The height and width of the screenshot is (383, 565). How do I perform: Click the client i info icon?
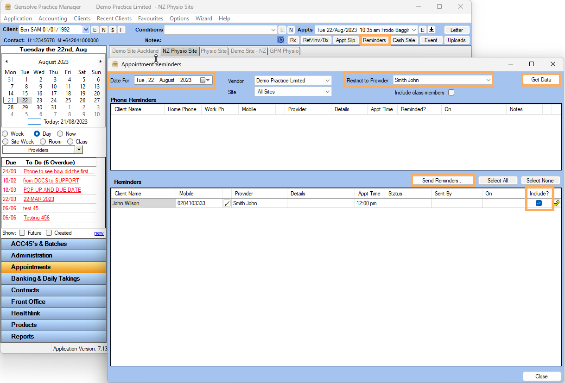tap(121, 30)
